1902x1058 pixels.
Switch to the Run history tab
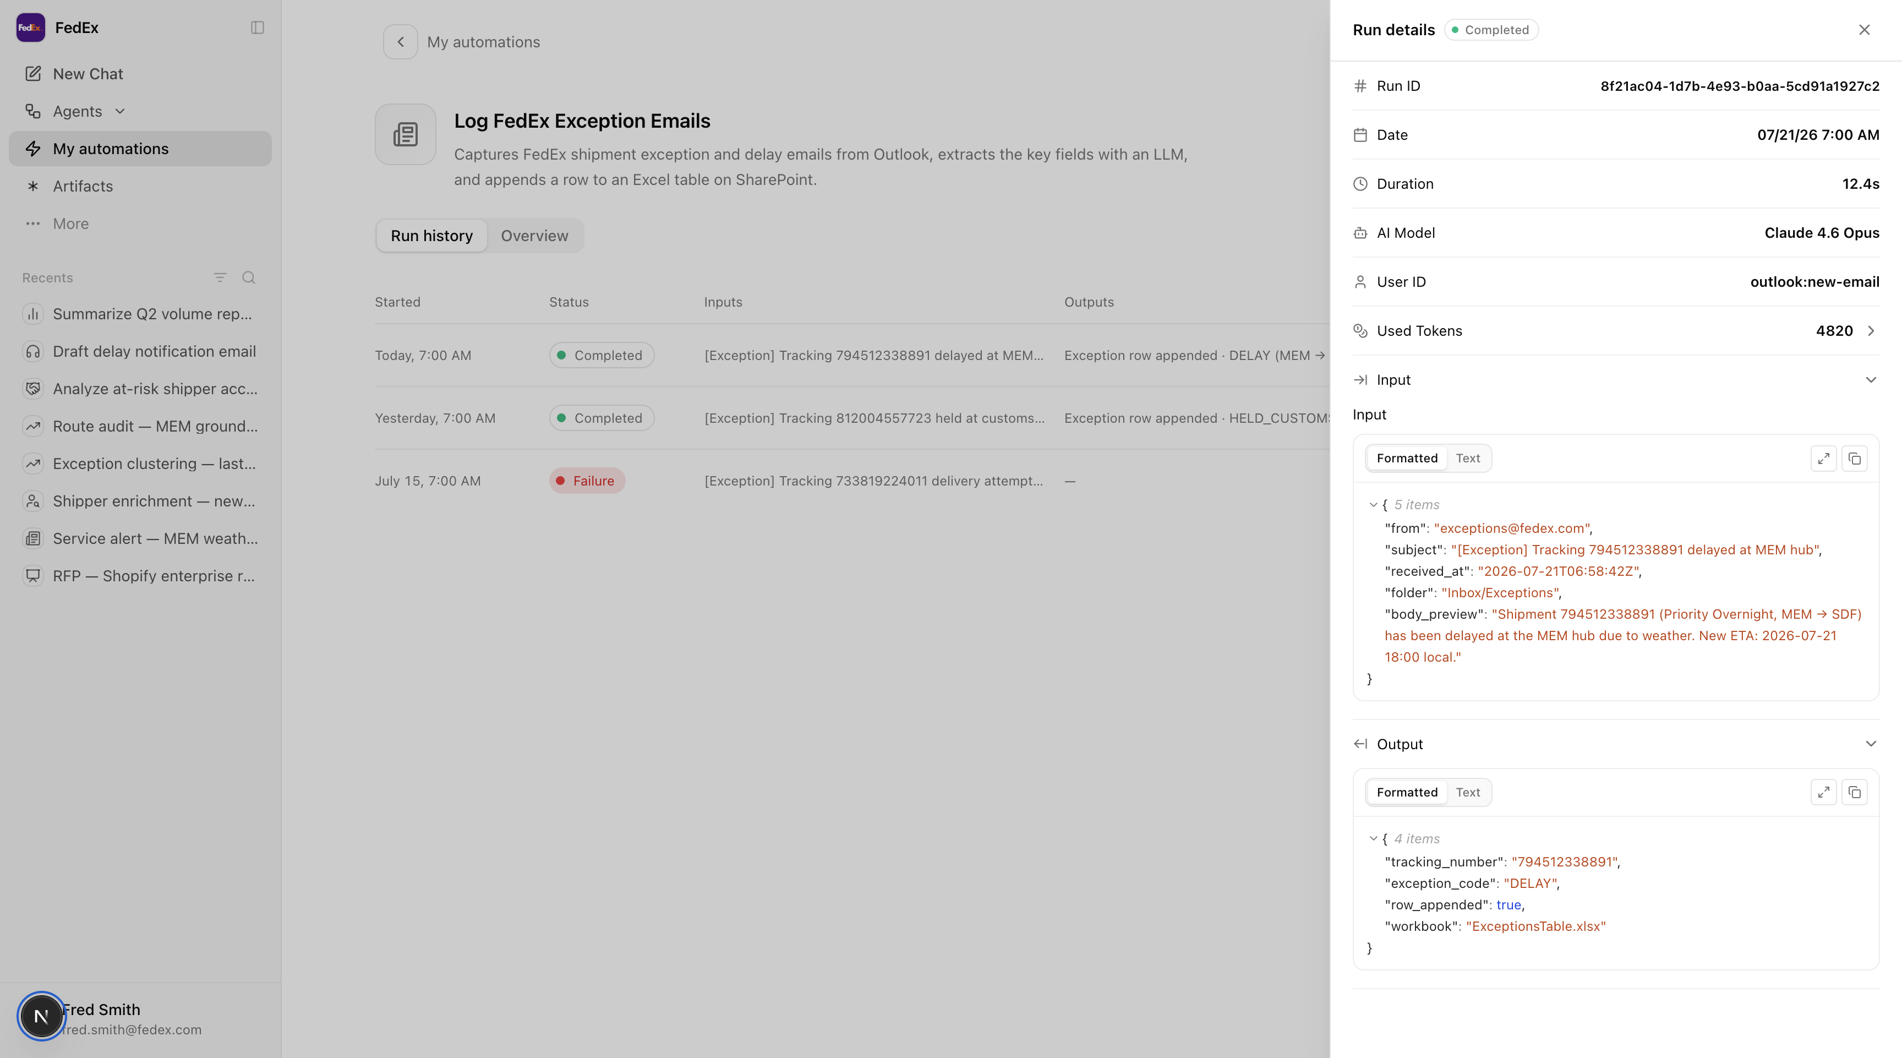(x=431, y=236)
